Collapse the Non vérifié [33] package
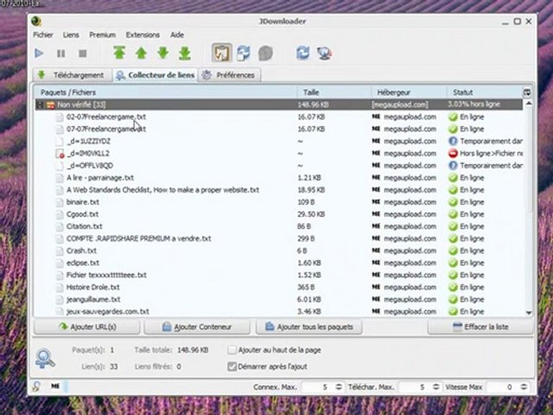Screen dimensions: 553x415 click(40, 104)
